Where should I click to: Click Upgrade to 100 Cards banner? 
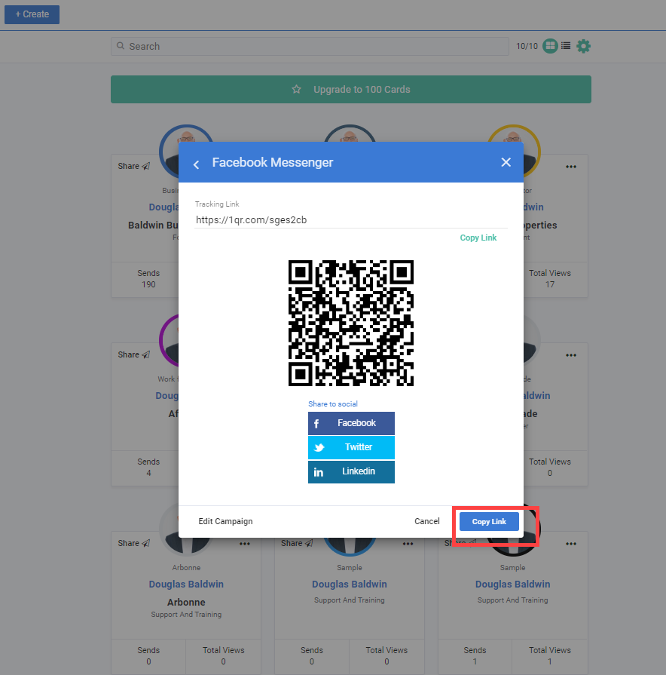click(x=351, y=90)
